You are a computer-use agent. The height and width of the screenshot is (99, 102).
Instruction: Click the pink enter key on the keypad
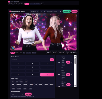47,75
